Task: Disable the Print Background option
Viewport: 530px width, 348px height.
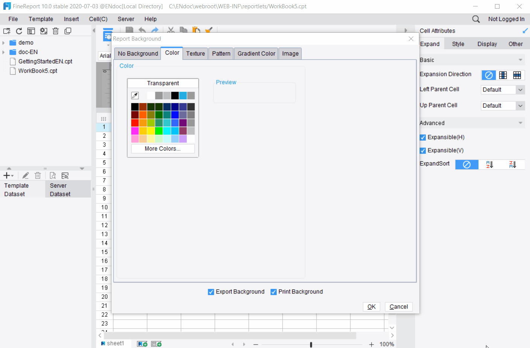Action: (273, 292)
